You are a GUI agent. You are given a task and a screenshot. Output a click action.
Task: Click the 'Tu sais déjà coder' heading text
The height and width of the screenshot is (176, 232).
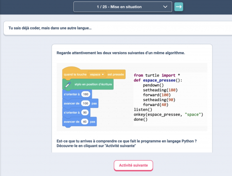[50, 28]
